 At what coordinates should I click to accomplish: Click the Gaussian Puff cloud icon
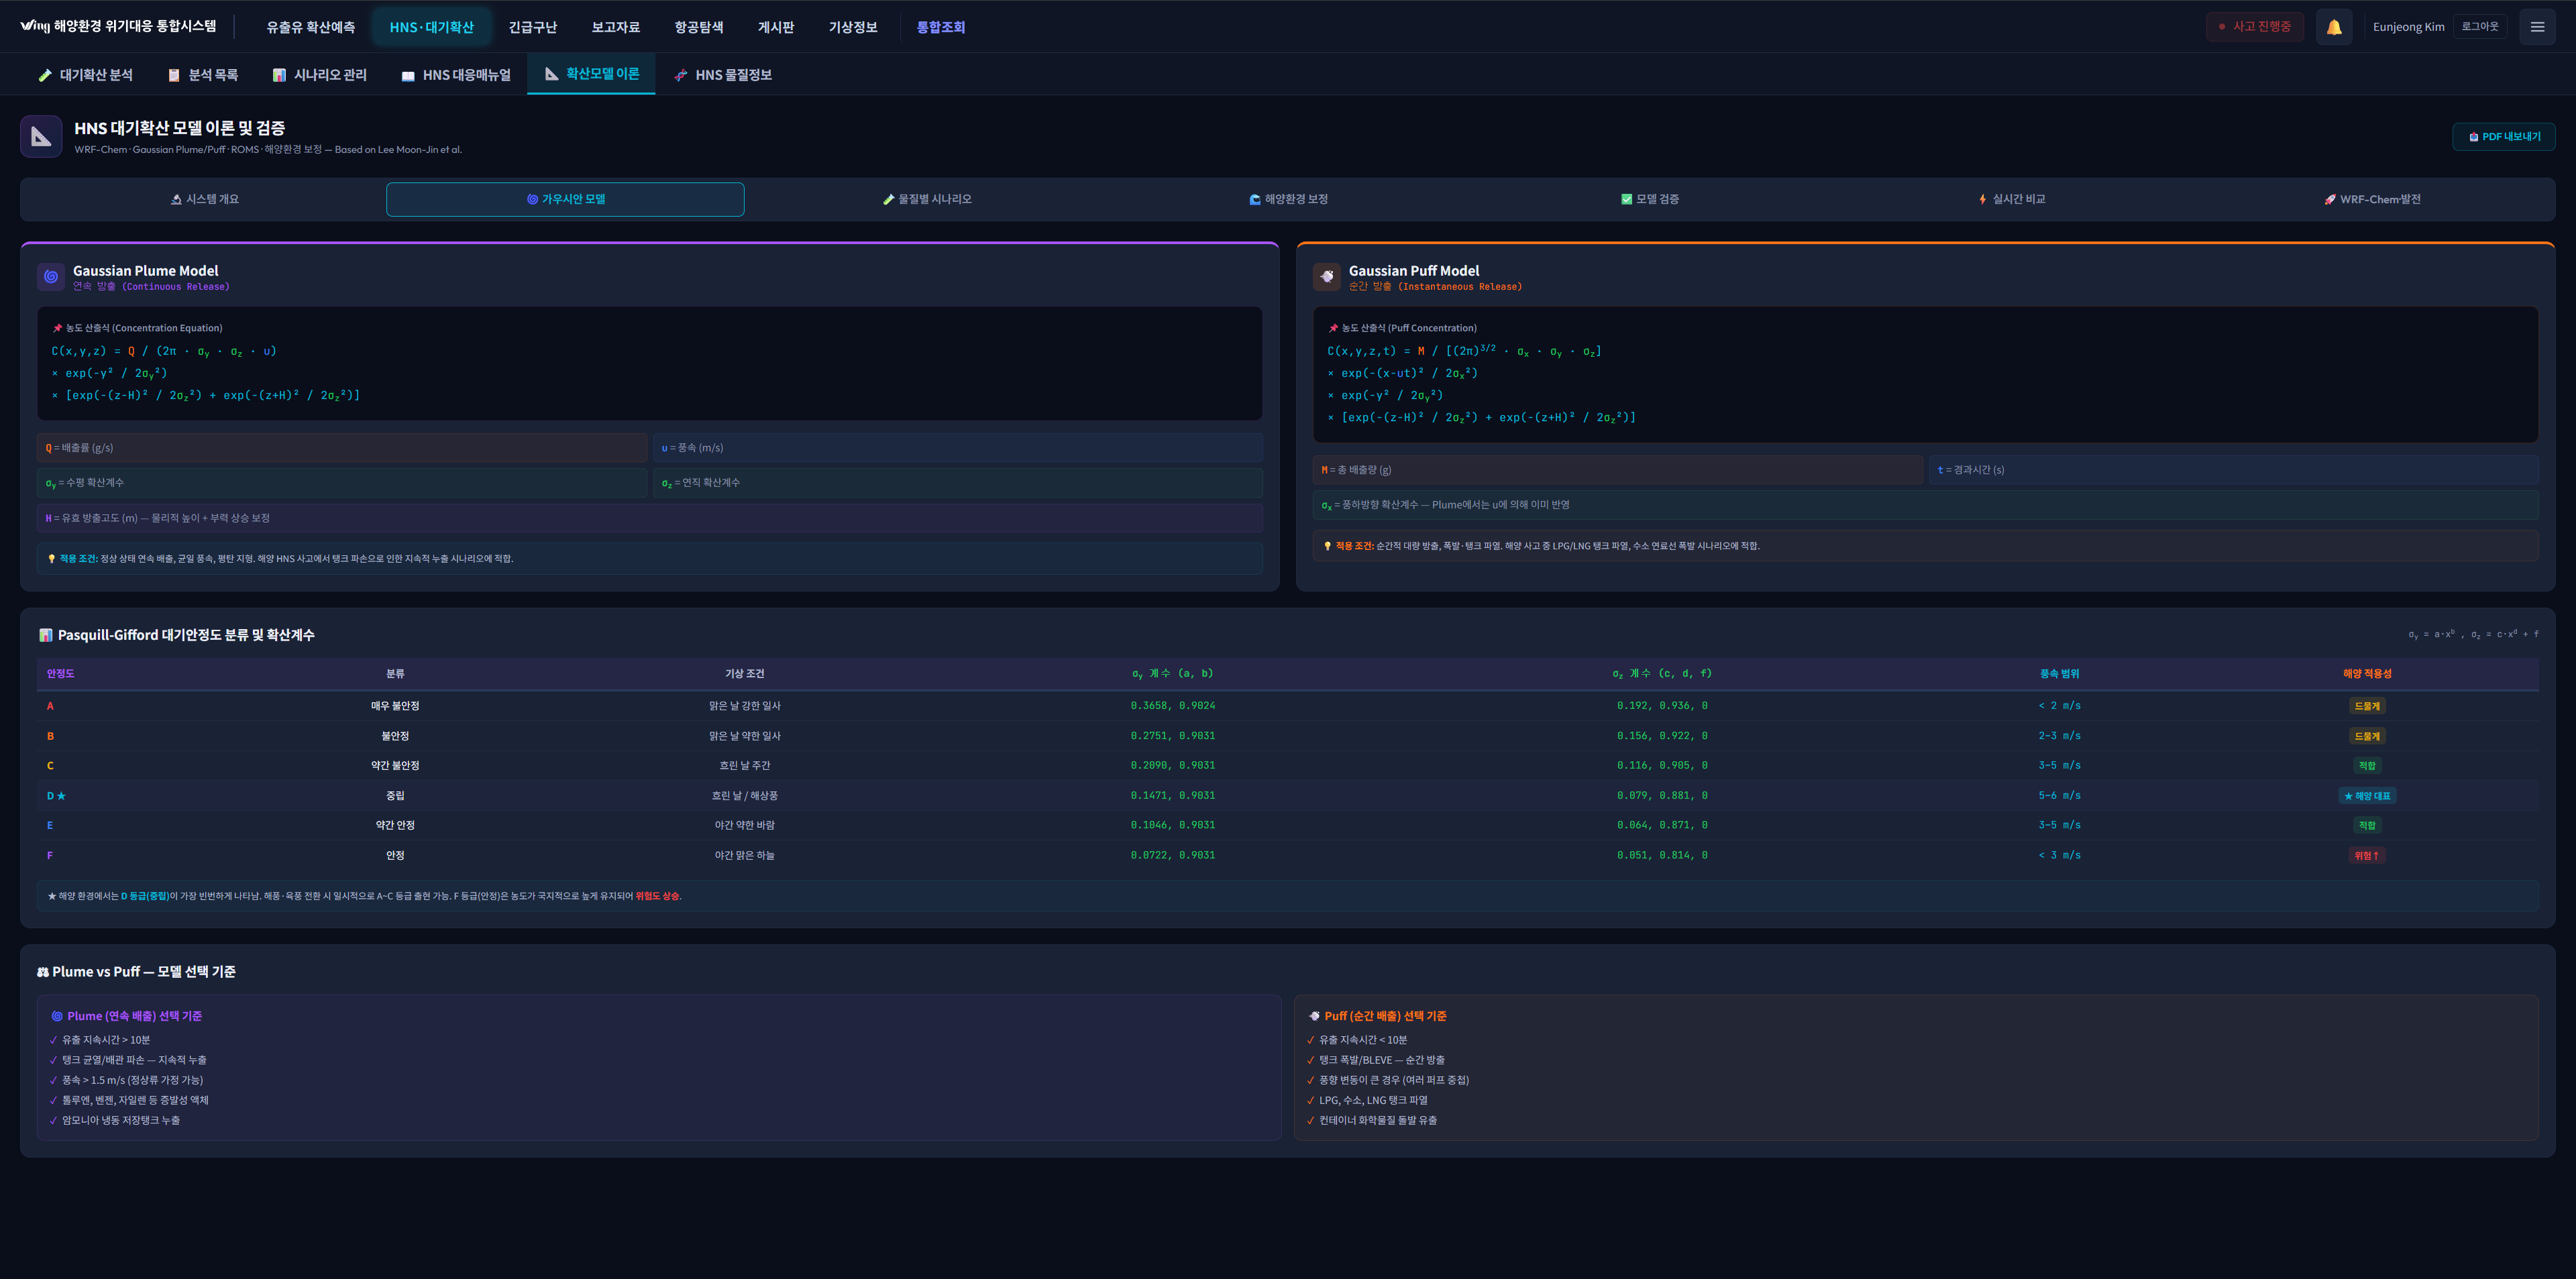coord(1326,277)
